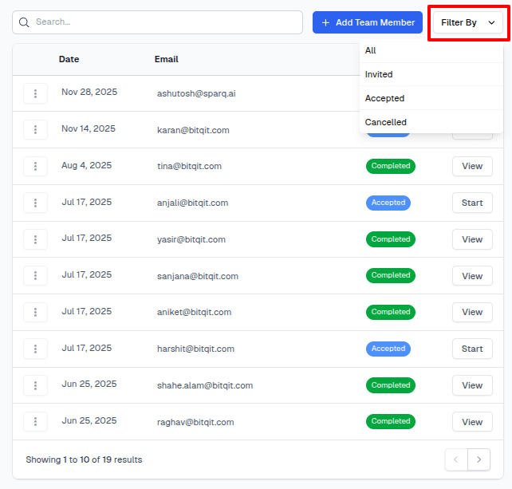
Task: Click Completed badge for yasir@bitqit.com
Action: (x=391, y=239)
